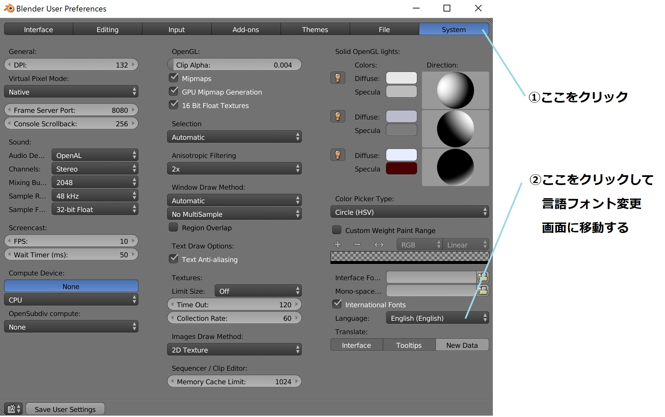Toggle GPU Mipmap Generation checkbox
Viewport: 665px width, 417px height.
click(174, 91)
